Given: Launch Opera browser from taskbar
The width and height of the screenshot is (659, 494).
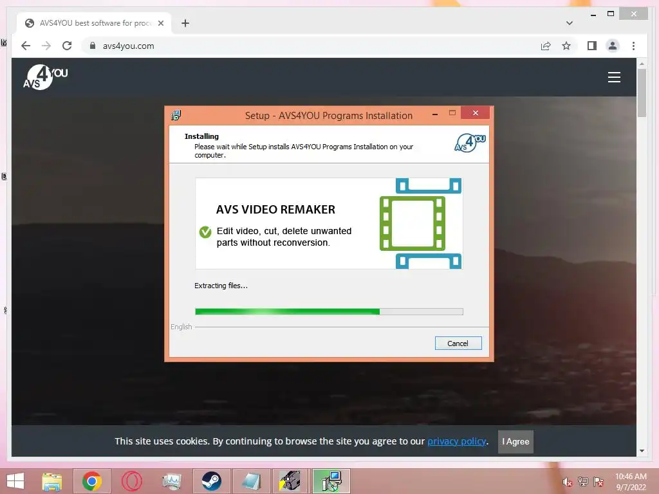Looking at the screenshot, I should tap(132, 481).
